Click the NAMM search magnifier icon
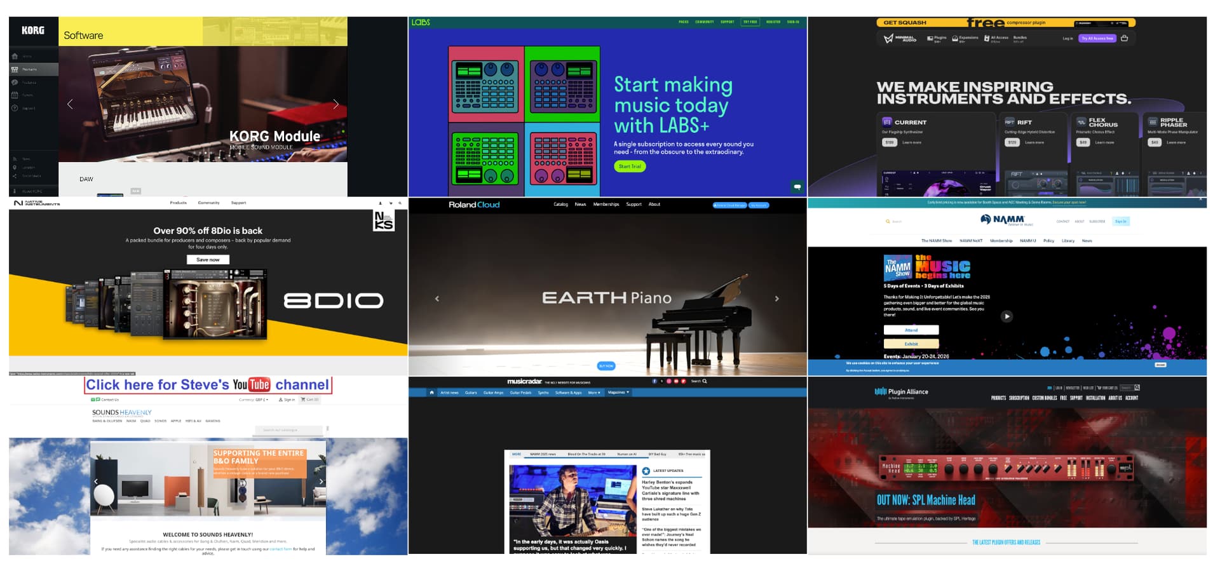 [x=888, y=222]
